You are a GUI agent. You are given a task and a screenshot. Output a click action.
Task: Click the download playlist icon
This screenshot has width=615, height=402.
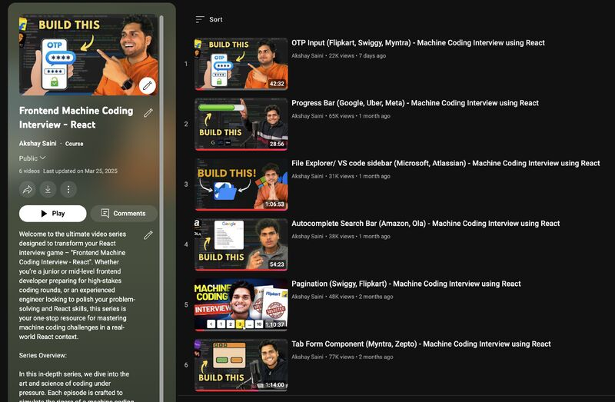48,189
